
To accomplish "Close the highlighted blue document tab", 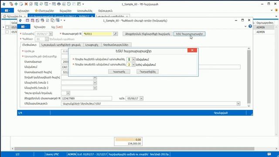I will 92,17.
